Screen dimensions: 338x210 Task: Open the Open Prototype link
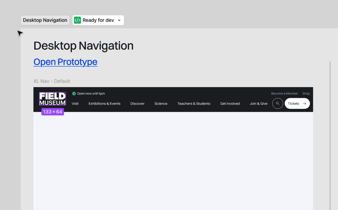pyautogui.click(x=65, y=62)
